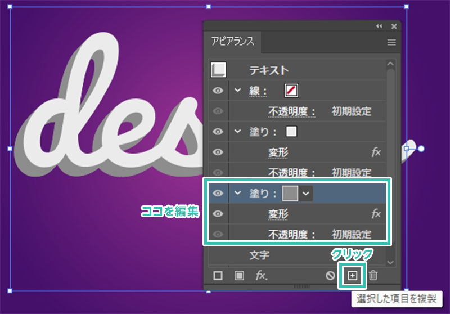Toggle visibility of gray 塗り row
The width and height of the screenshot is (450, 314).
(x=218, y=193)
